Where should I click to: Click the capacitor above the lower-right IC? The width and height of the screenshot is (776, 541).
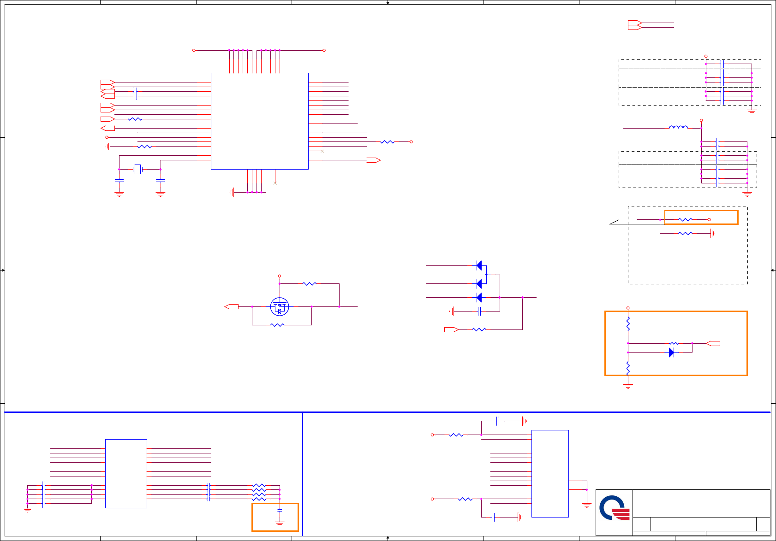tap(498, 421)
